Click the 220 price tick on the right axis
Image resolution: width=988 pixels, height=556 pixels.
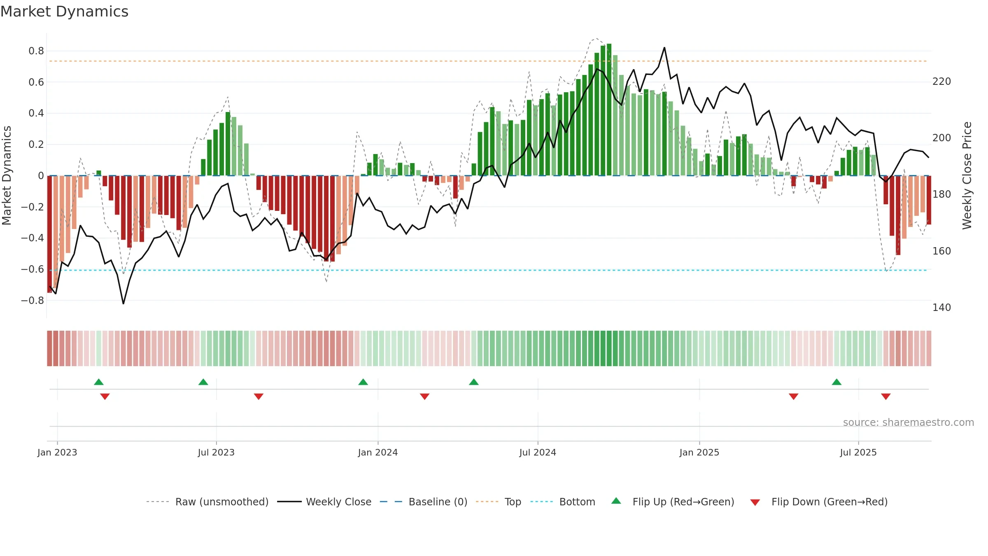942,82
